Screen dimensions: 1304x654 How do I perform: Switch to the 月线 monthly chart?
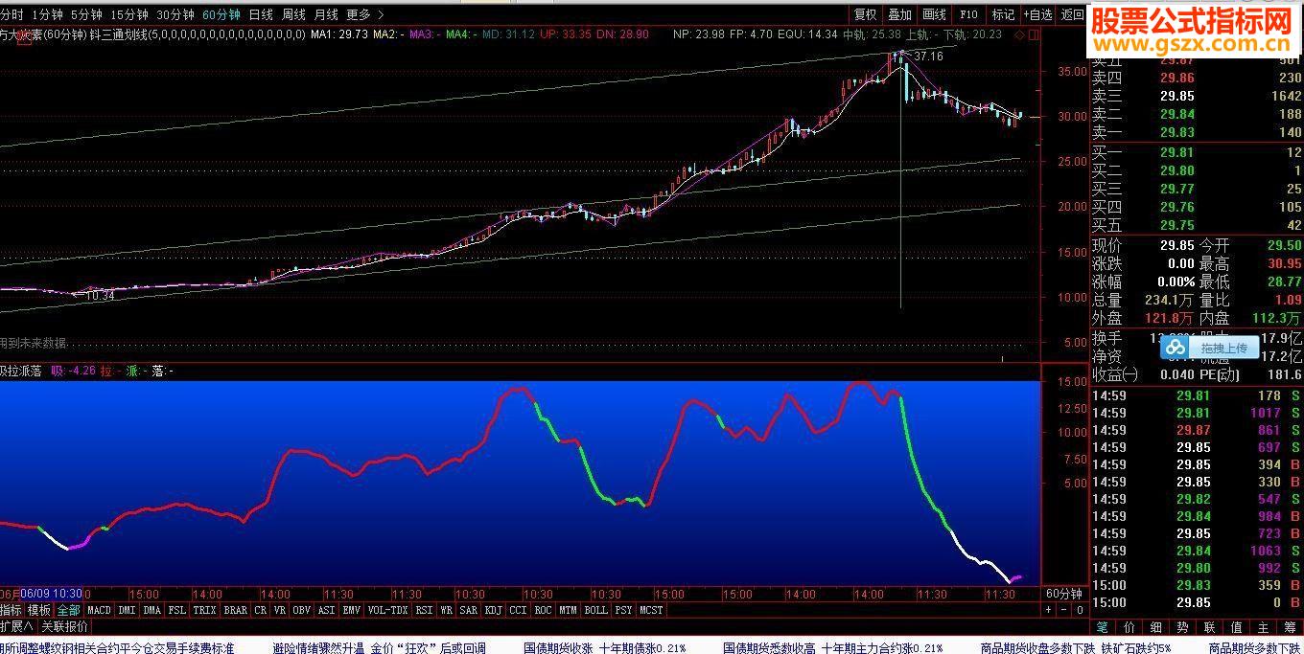pyautogui.click(x=326, y=14)
